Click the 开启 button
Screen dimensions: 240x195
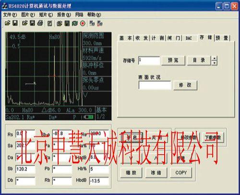(x=132, y=137)
